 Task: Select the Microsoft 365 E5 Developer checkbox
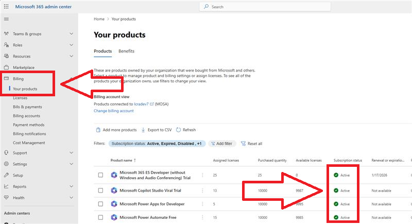[x=100, y=175]
